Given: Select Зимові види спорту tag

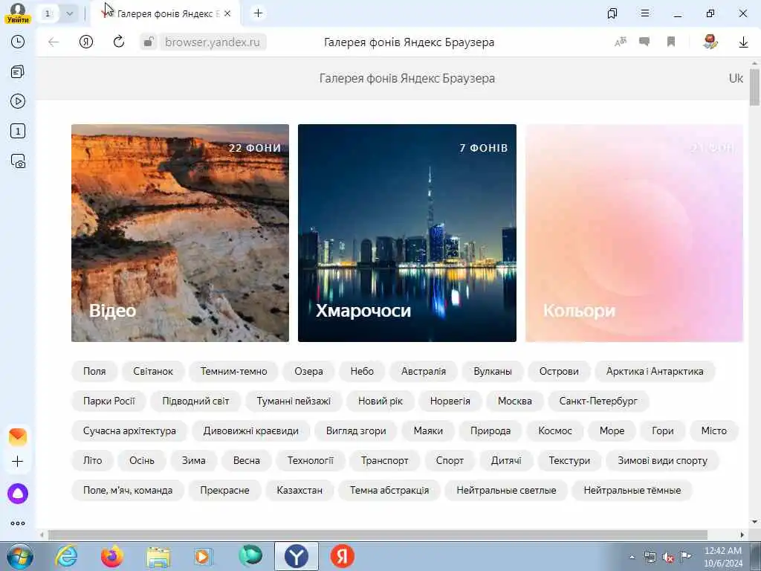Looking at the screenshot, I should click(x=662, y=460).
